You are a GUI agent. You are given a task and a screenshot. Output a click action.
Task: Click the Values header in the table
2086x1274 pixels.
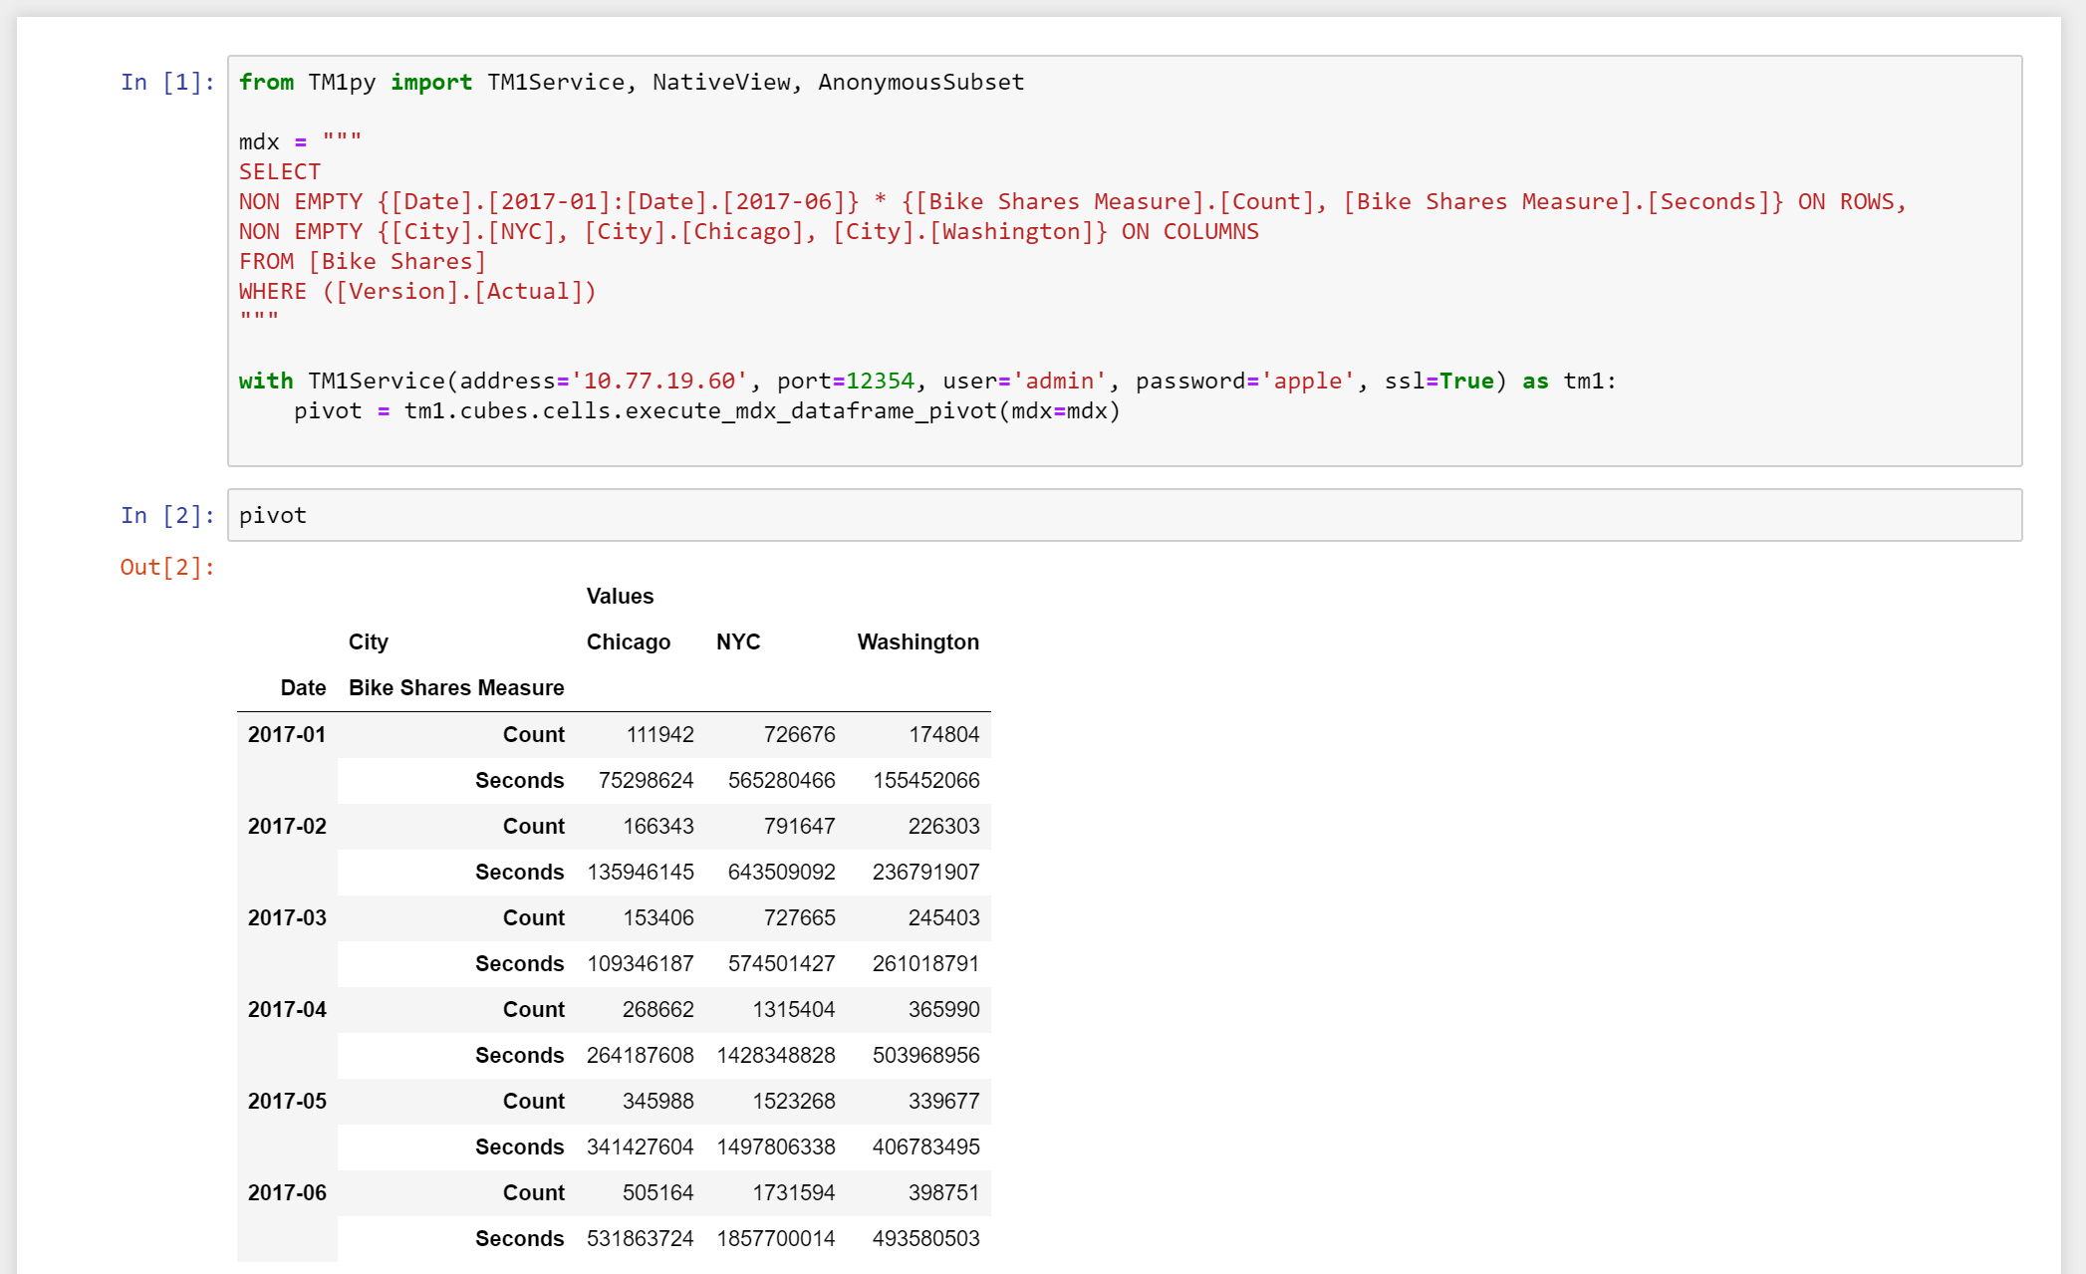[620, 597]
